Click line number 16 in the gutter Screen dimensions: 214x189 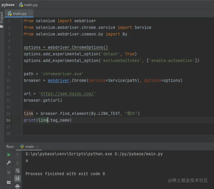[8, 120]
